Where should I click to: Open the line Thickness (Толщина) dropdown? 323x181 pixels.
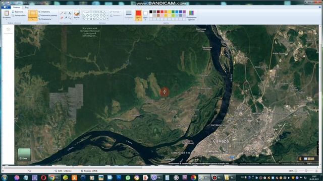point(129,15)
